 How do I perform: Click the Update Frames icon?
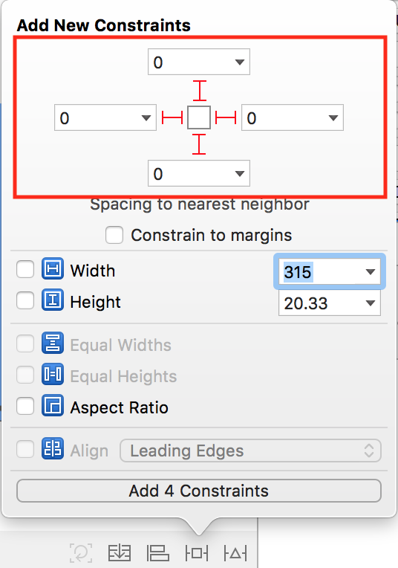pos(81,553)
